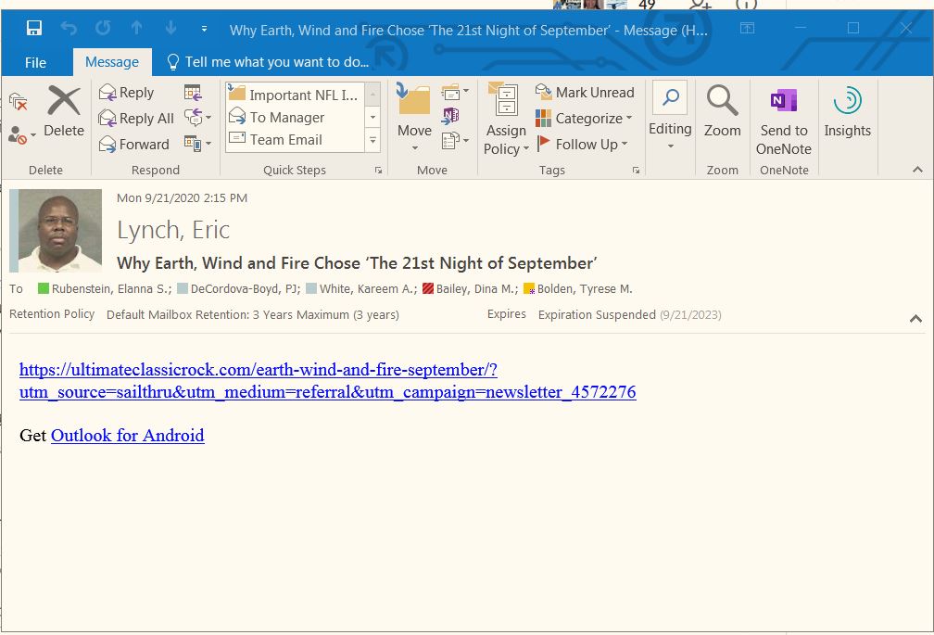Open Customize Quick Access Toolbar dropdown
Viewport: 934px width, 635px height.
204,29
